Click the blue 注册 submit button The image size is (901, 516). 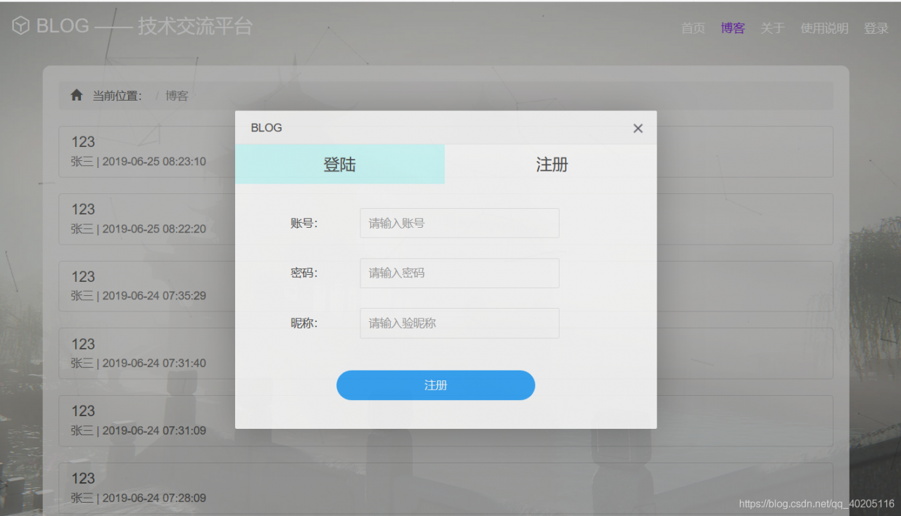[436, 385]
